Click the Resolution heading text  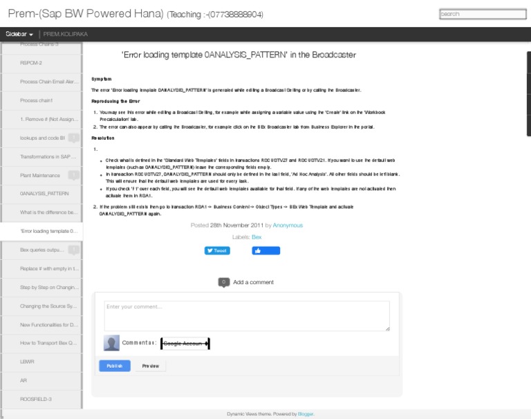pyautogui.click(x=103, y=138)
